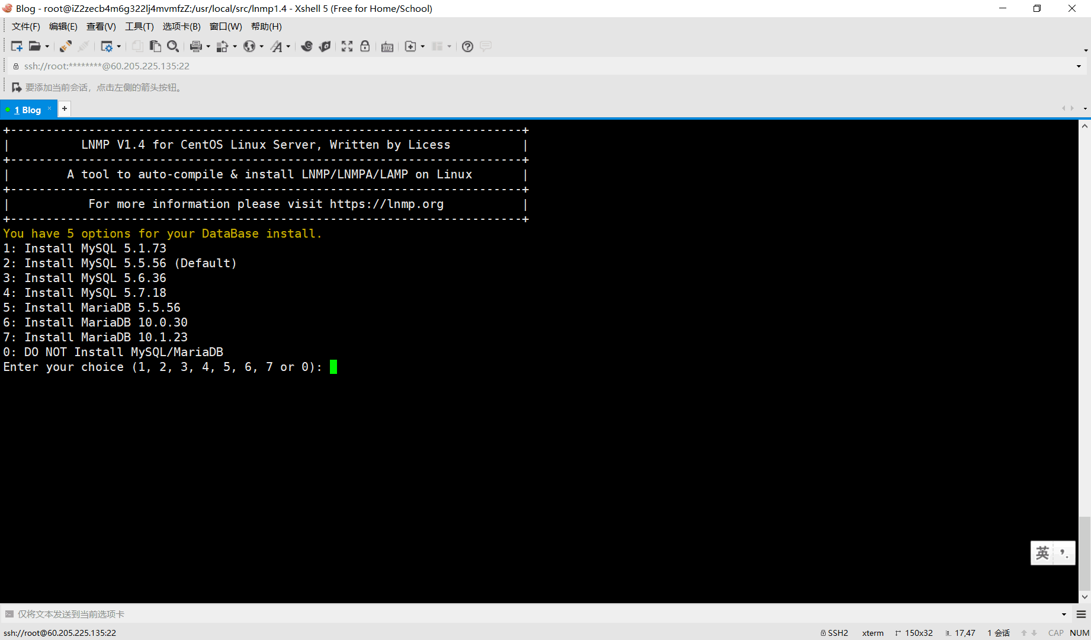Click the compose bar left icon
Screen dimensions: 1091x640
coord(9,614)
